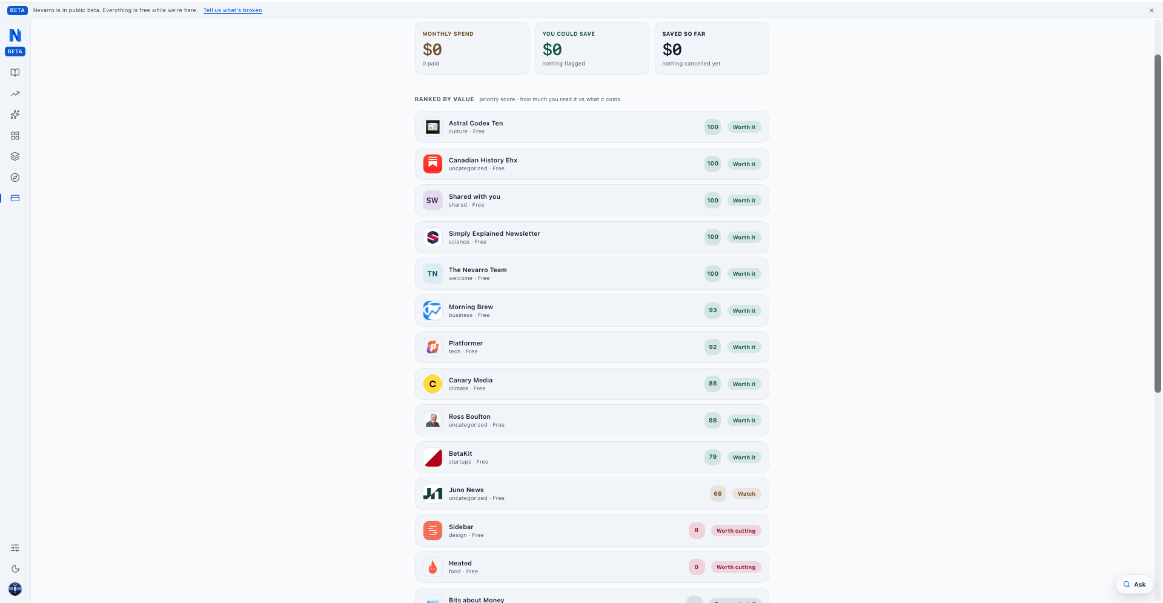Screen dimensions: 1163x603
Task: Open the sparkles icon in sidebar
Action: pos(15,115)
